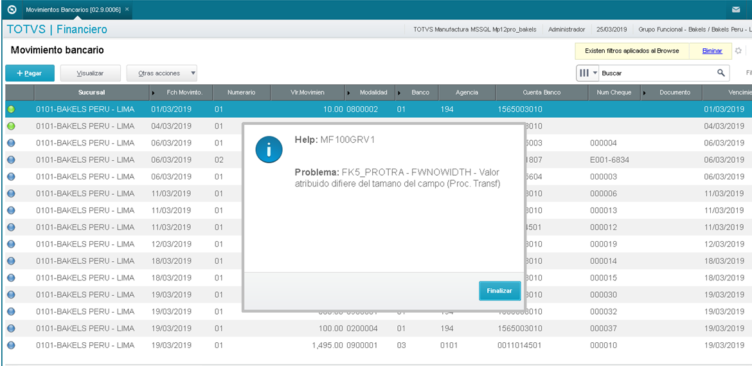
Task: Click the magnifier search icon
Action: pos(721,73)
